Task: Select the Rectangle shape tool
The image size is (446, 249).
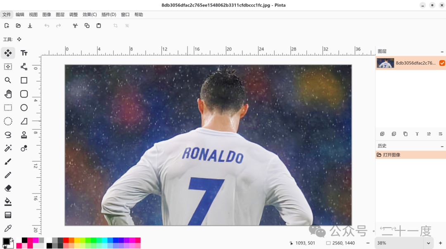Action: tap(24, 80)
